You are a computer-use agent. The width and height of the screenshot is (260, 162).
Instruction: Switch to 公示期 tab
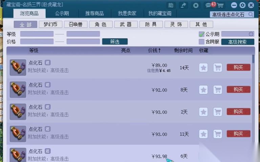pos(62,13)
